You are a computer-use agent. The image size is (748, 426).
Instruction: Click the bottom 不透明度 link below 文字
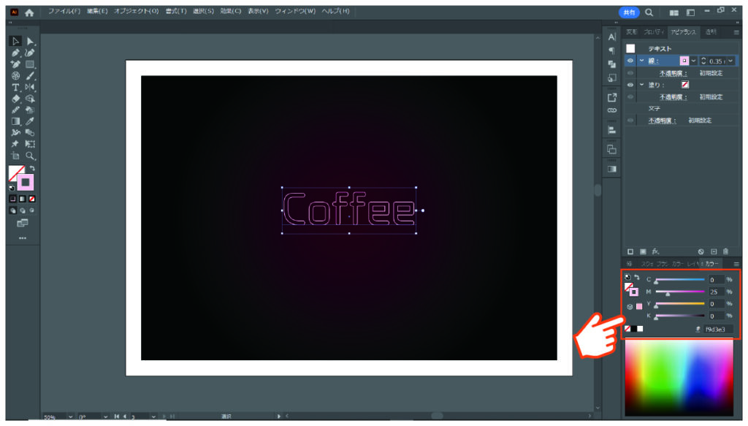(x=662, y=121)
